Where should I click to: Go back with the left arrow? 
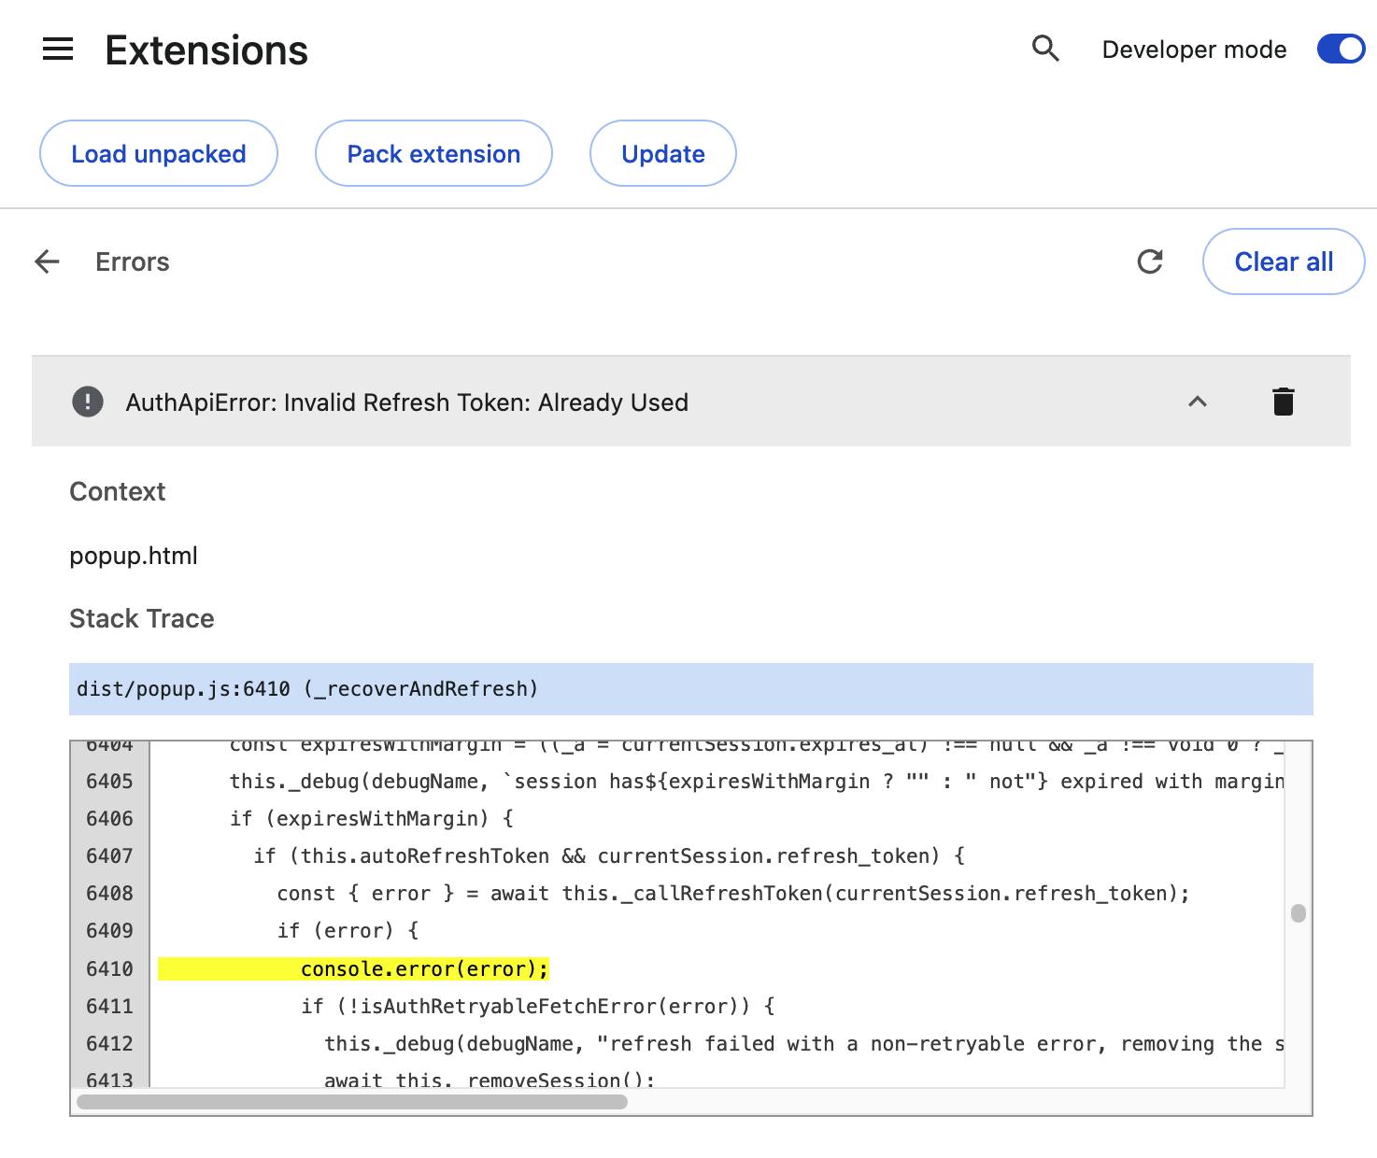[47, 261]
